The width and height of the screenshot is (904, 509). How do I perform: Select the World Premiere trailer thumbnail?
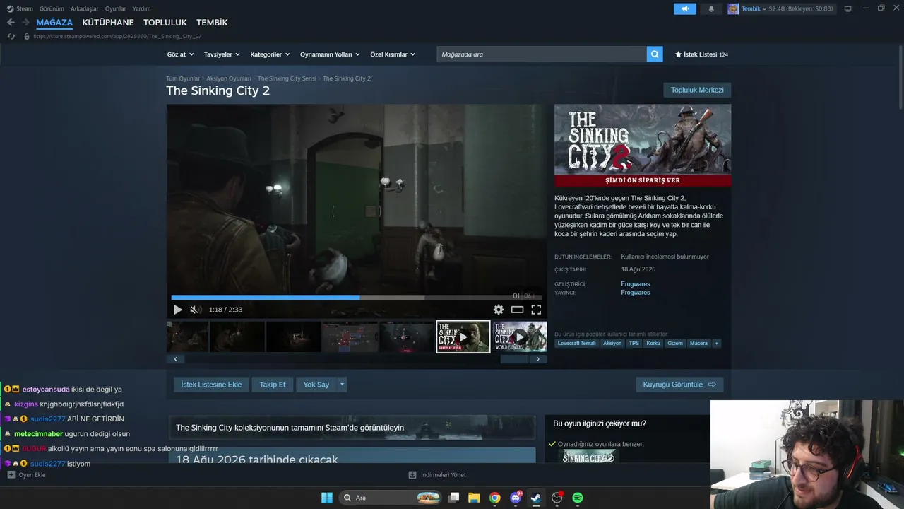click(520, 337)
